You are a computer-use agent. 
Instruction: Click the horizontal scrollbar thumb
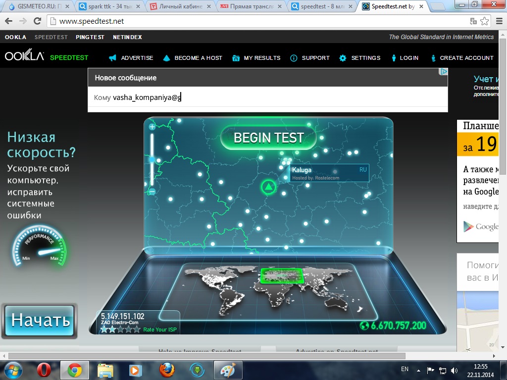(x=207, y=356)
